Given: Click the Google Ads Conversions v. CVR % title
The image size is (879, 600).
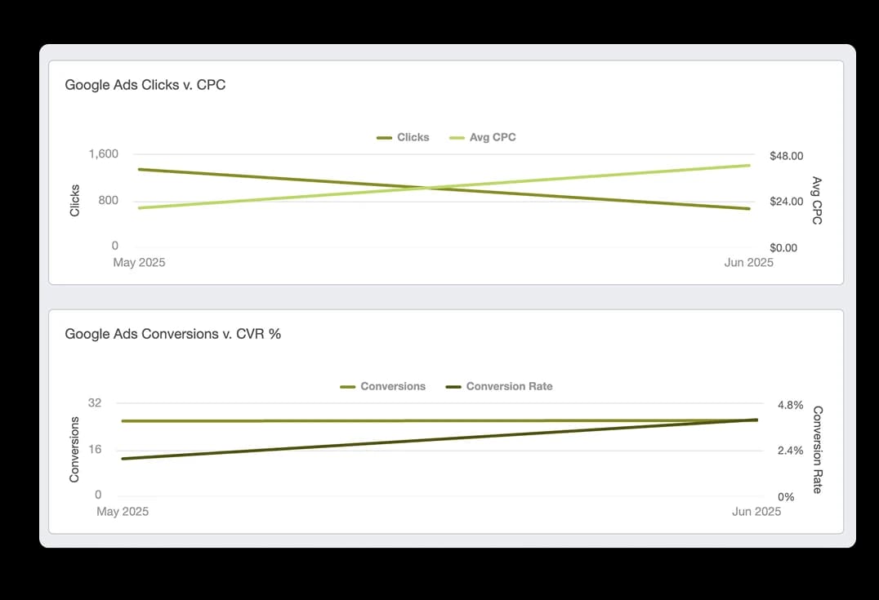Looking at the screenshot, I should click(173, 333).
